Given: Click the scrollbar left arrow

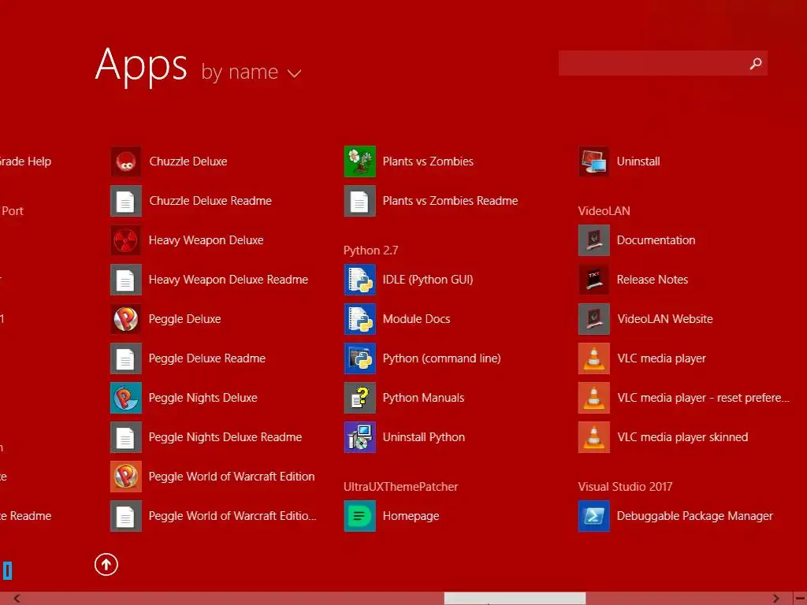Looking at the screenshot, I should click(17, 599).
